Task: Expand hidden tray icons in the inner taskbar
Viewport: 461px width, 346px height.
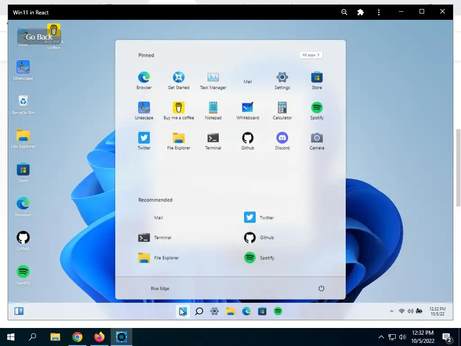Action: click(391, 311)
